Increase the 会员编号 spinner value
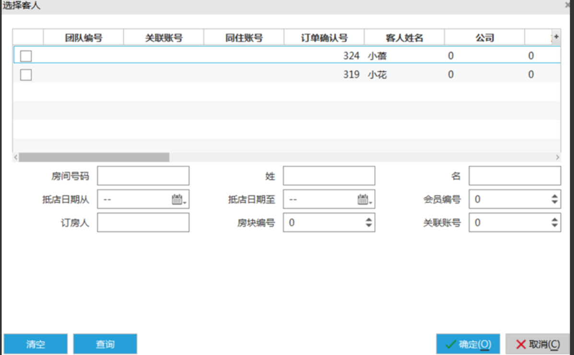Image resolution: width=574 pixels, height=355 pixels. (x=554, y=197)
